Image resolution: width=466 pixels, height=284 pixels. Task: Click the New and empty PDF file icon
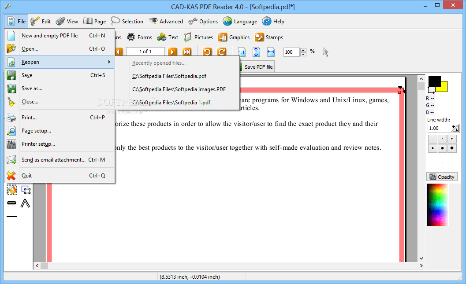pyautogui.click(x=11, y=36)
